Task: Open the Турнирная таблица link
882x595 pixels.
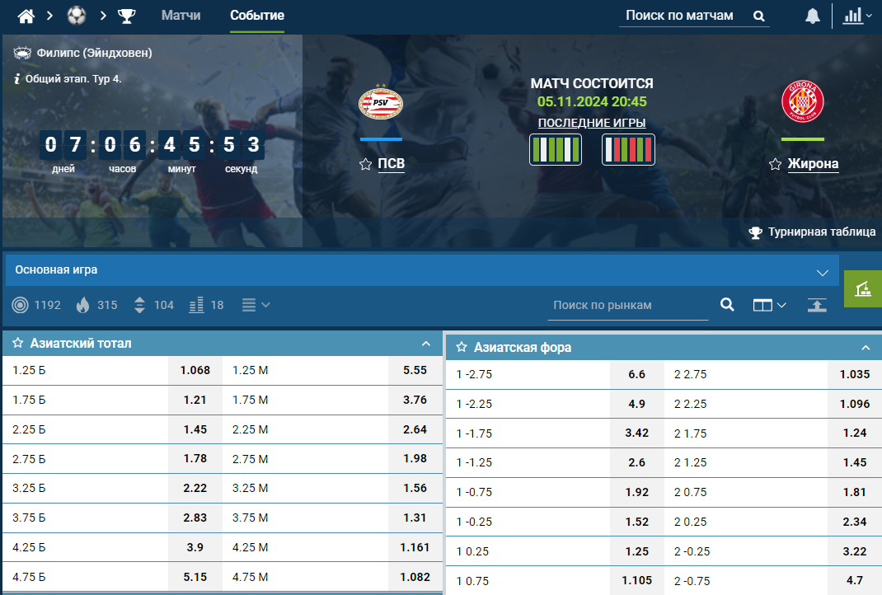Action: pos(813,232)
